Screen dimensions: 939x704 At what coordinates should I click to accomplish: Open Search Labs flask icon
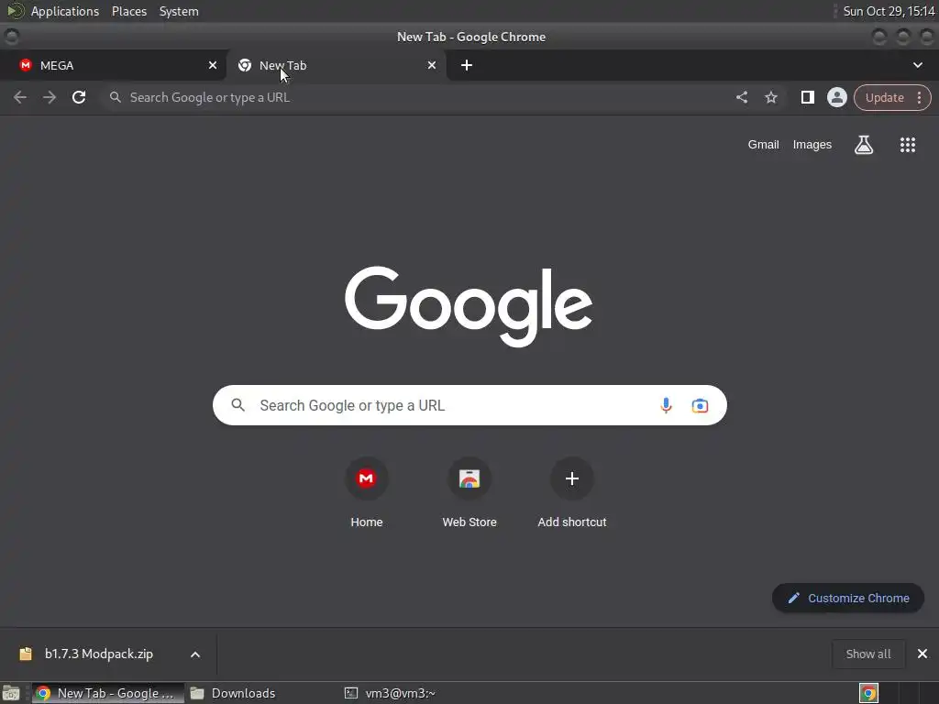(864, 145)
